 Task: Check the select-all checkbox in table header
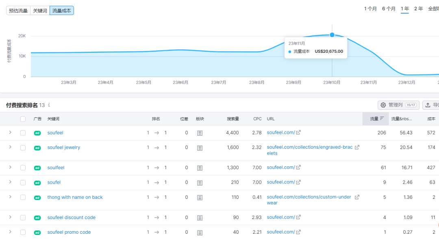[23, 118]
